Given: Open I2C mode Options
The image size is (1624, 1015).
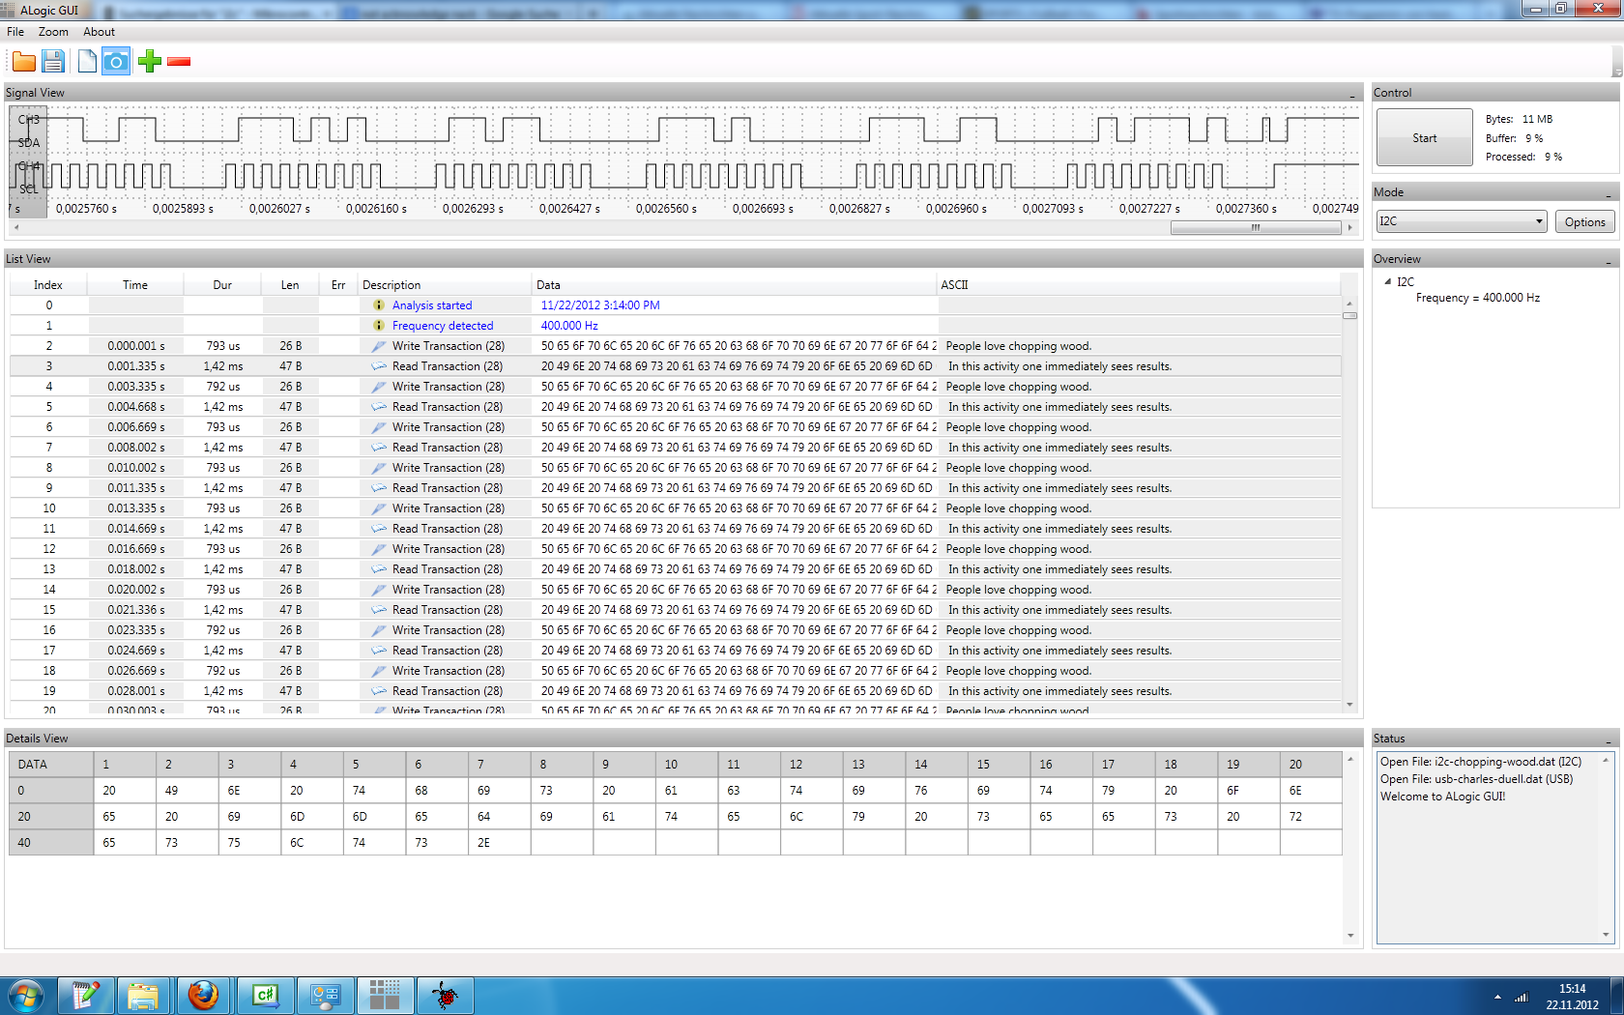Looking at the screenshot, I should [1584, 222].
